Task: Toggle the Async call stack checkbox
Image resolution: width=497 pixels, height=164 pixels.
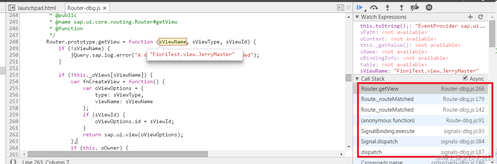Action: 465,78
